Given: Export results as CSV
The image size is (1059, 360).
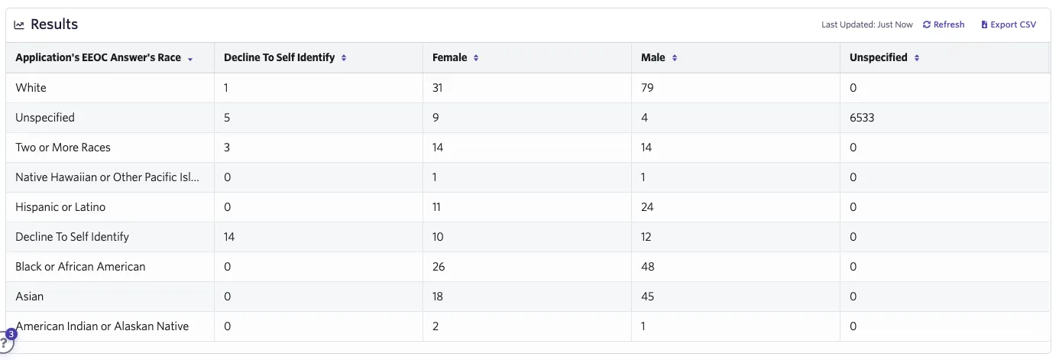Looking at the screenshot, I should (x=1009, y=24).
